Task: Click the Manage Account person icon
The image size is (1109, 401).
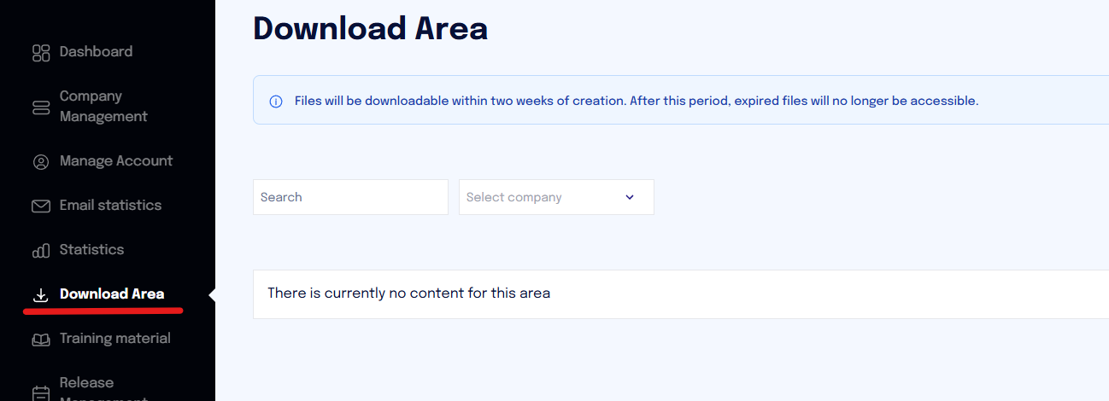Action: click(x=41, y=162)
